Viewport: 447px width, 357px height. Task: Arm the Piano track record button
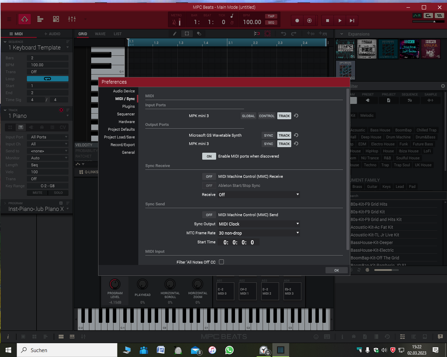click(x=61, y=110)
